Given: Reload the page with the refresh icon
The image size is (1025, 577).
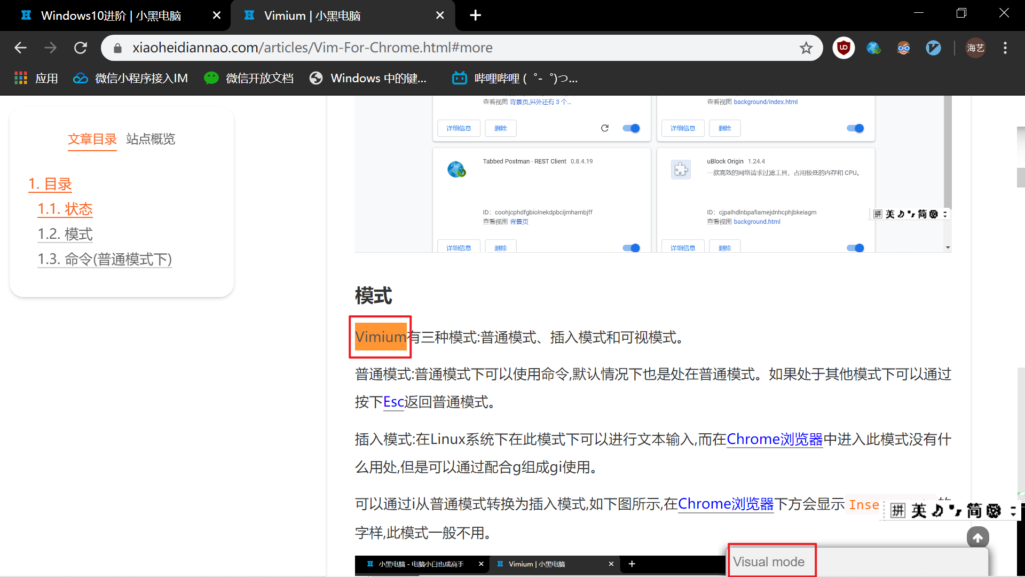Looking at the screenshot, I should point(81,48).
